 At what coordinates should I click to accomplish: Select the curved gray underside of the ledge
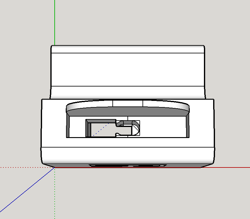[x=127, y=111]
